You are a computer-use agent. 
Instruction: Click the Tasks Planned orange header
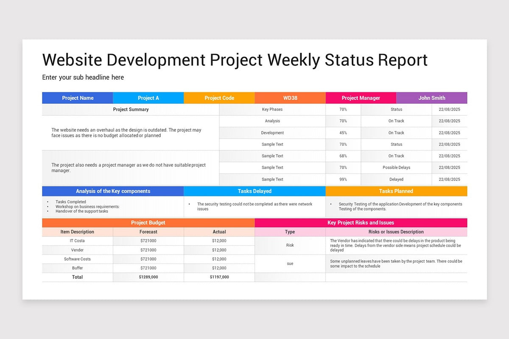coord(396,191)
